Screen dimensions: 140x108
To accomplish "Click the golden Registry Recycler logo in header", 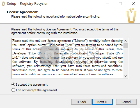I will 131,16.
